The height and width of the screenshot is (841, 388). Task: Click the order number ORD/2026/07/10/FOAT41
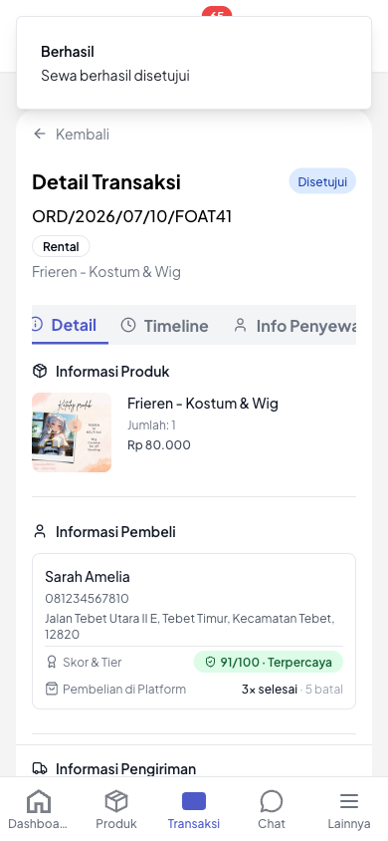[x=131, y=216]
